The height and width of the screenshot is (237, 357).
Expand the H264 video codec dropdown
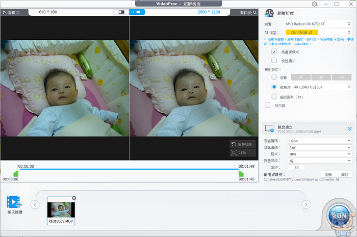coord(319,141)
